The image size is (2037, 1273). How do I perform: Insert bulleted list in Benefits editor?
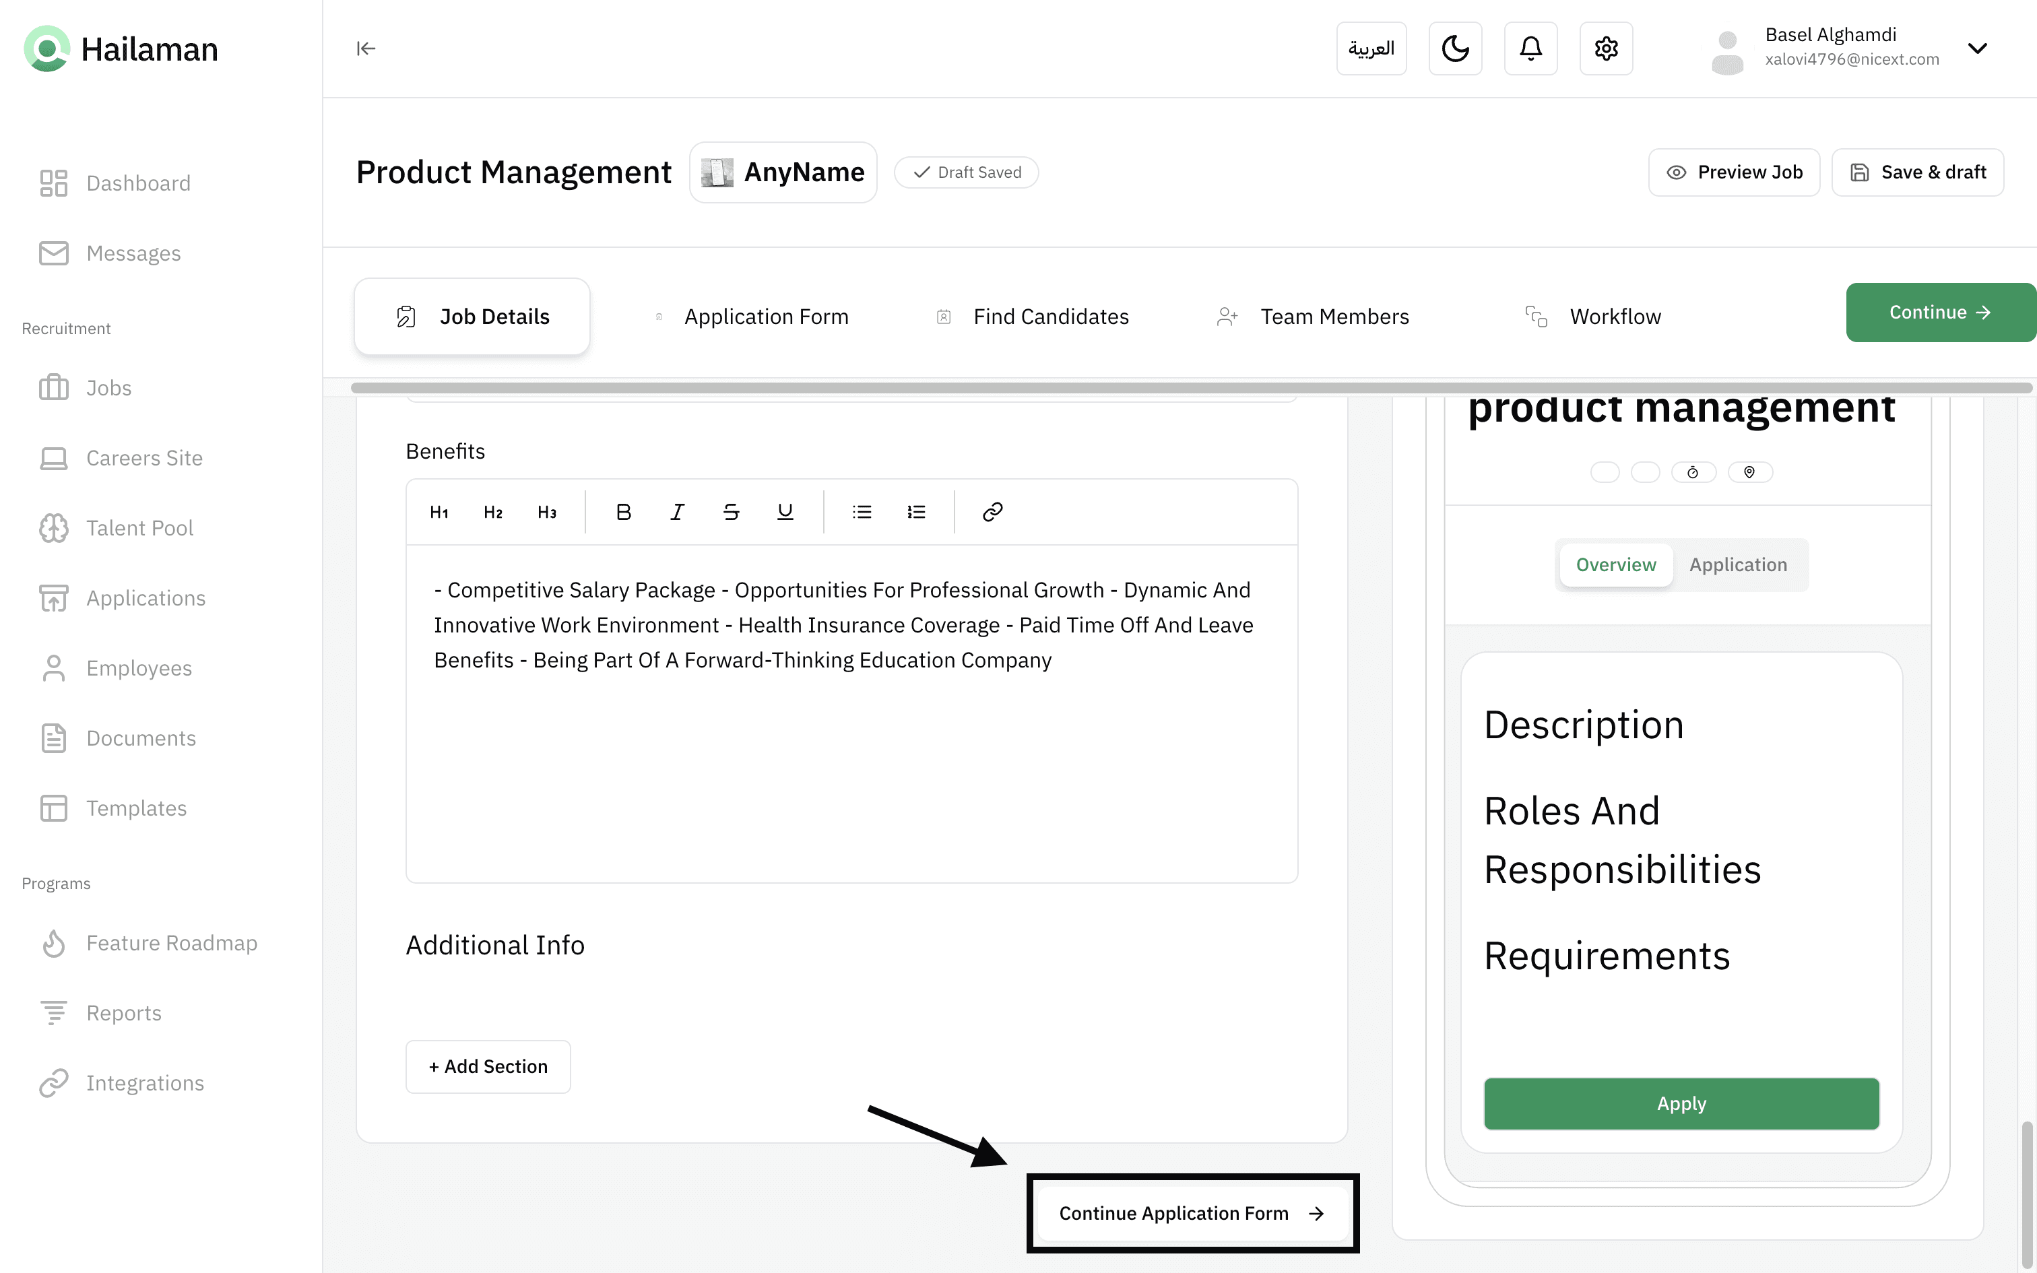point(862,512)
